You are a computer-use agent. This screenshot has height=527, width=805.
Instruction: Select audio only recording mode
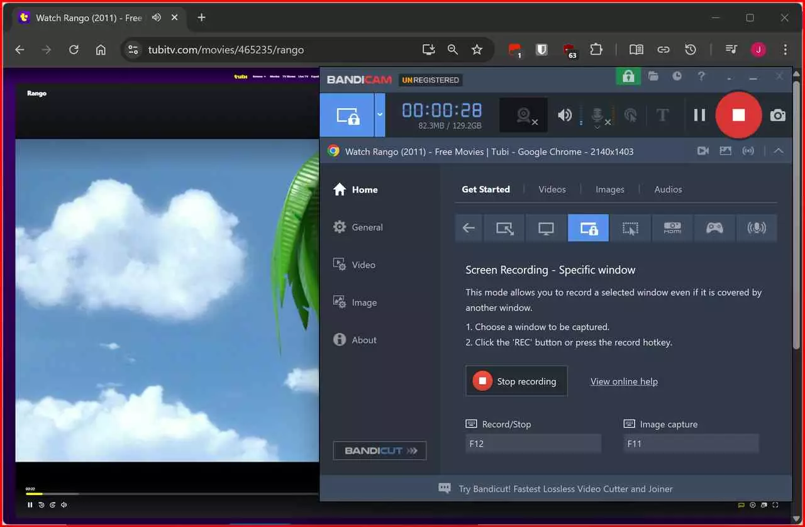click(757, 228)
